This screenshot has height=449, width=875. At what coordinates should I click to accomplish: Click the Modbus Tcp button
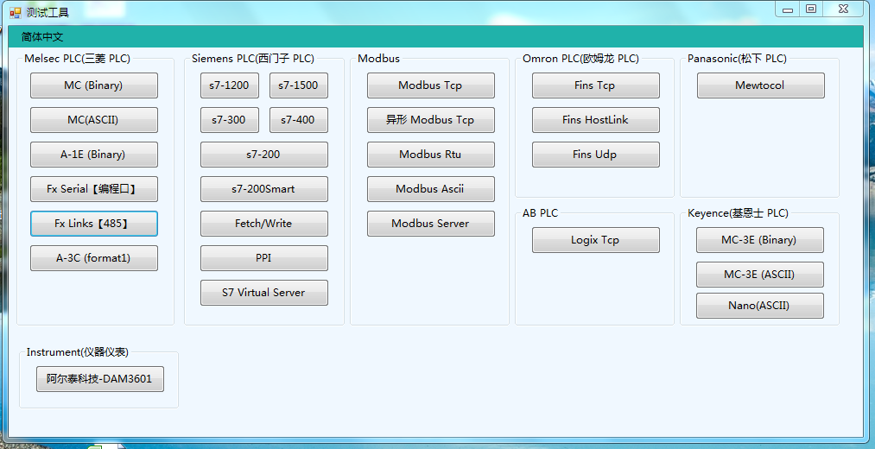click(x=430, y=85)
